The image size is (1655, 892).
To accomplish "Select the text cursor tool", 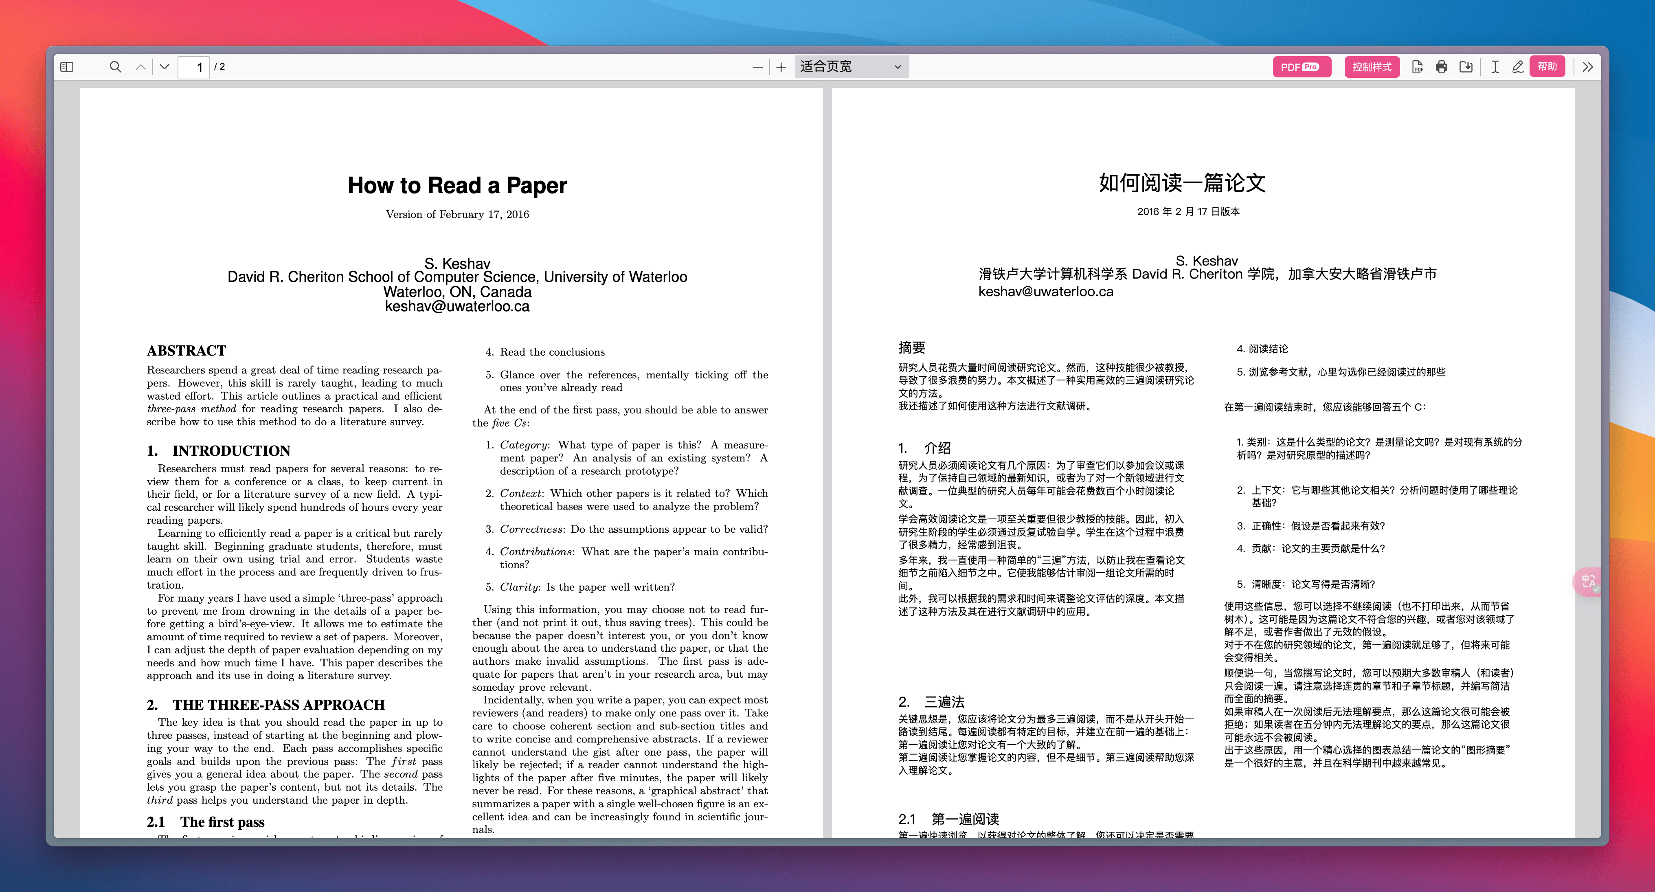I will 1495,67.
